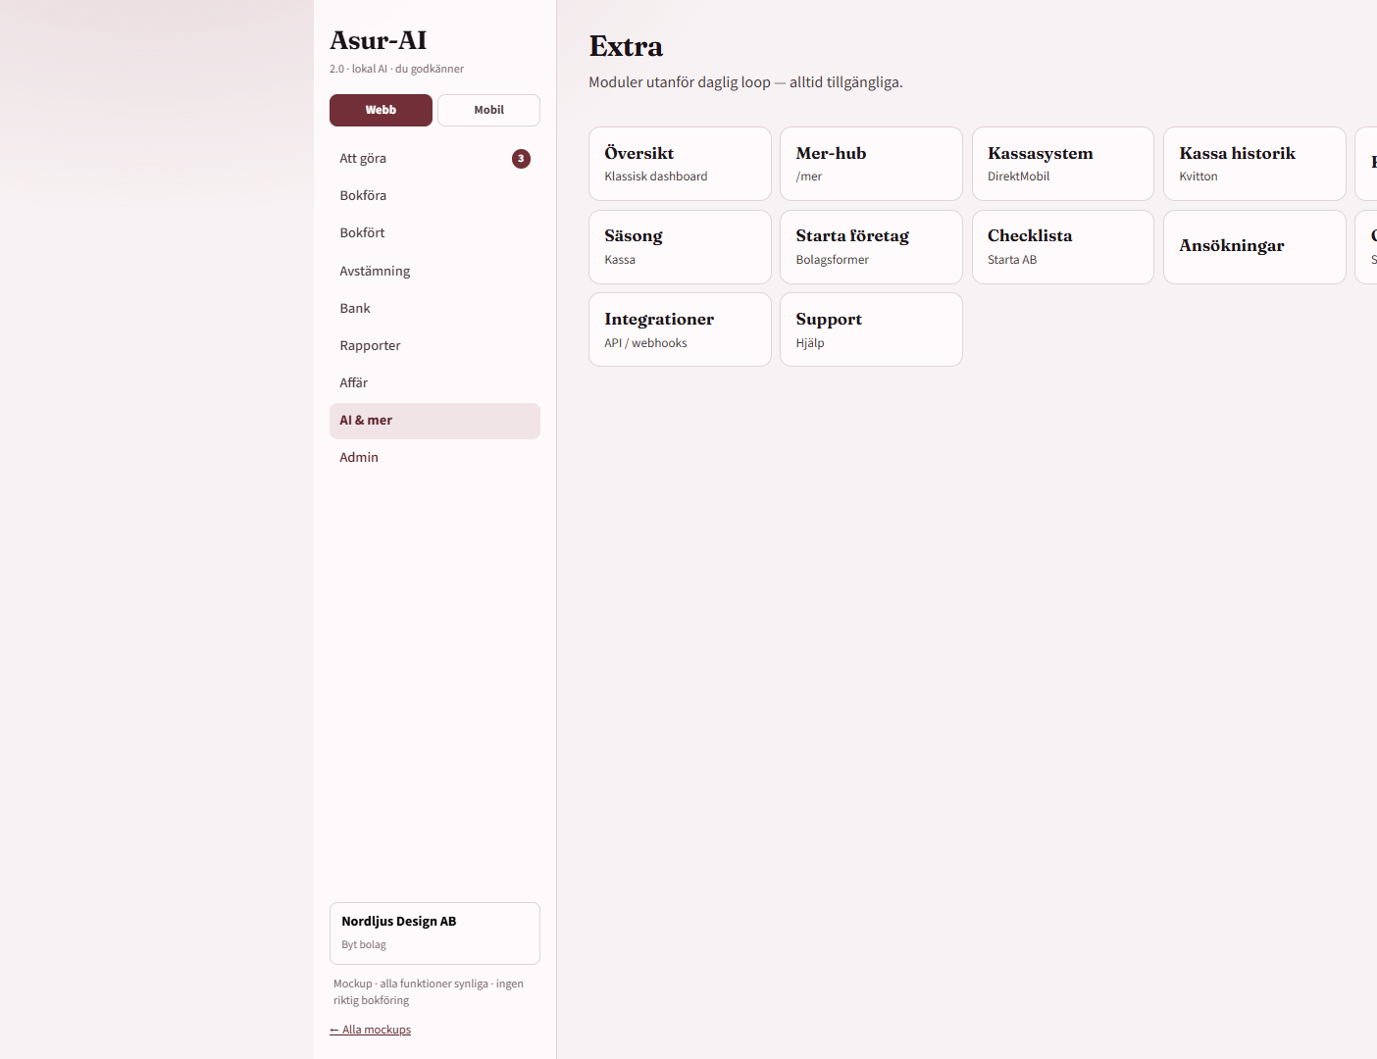Navigate to Avstämning

coord(434,271)
